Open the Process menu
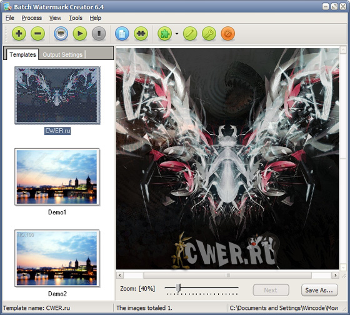The height and width of the screenshot is (315, 350). click(32, 18)
